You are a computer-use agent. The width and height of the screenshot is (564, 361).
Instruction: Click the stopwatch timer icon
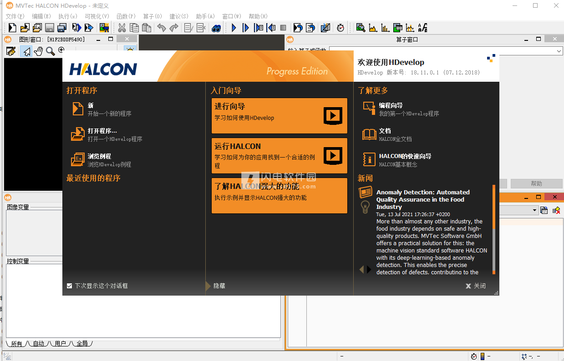(340, 28)
